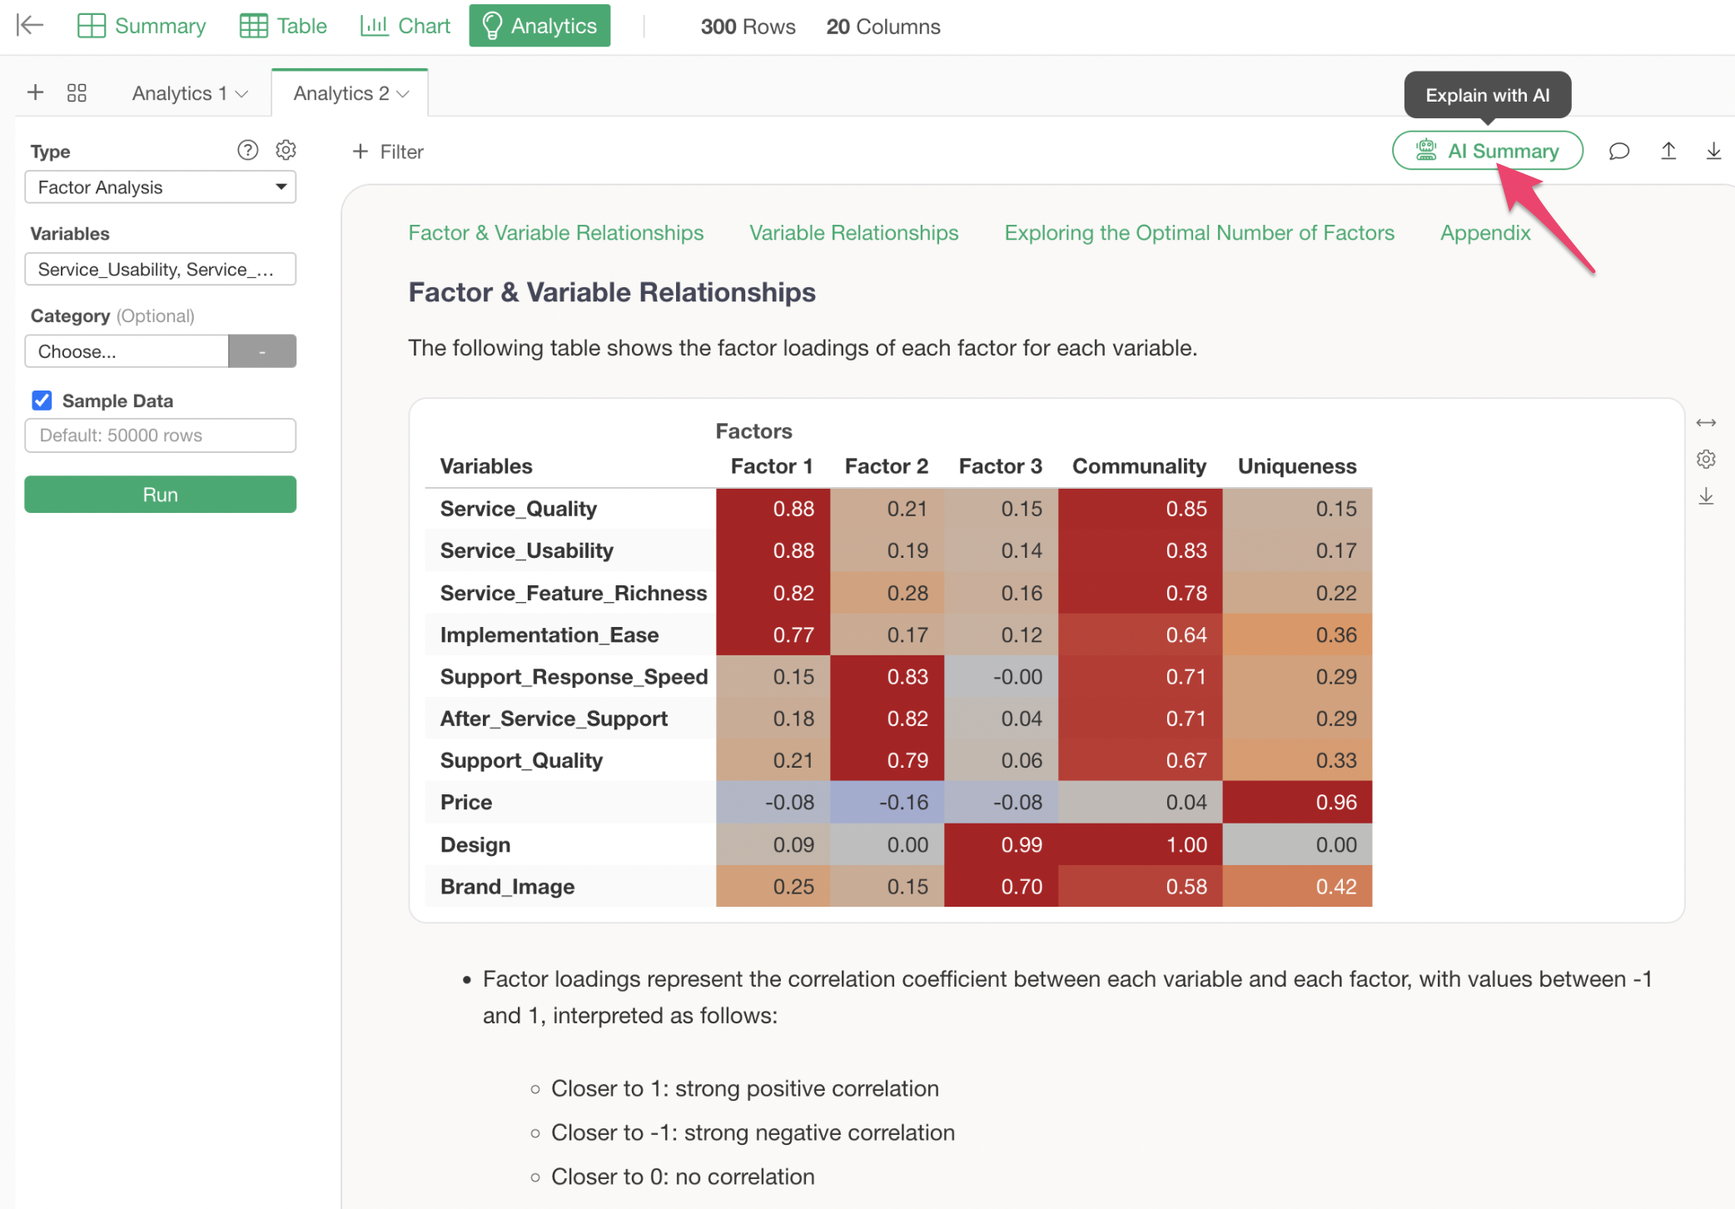Click the green Run button
Screen dimensions: 1735x1209
coord(160,495)
